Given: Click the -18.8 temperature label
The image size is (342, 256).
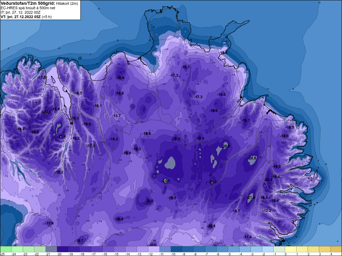Looking at the screenshot, I should pyautogui.click(x=119, y=93).
